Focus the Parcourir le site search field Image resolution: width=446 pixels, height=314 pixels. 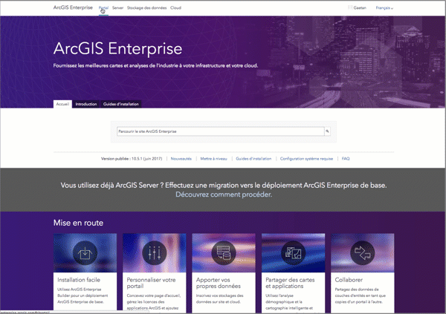point(221,131)
